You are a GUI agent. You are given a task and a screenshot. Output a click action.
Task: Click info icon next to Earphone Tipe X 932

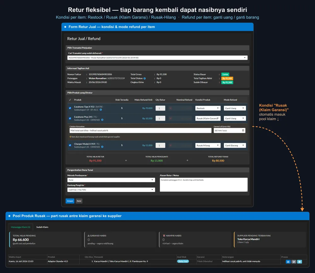click(101, 110)
